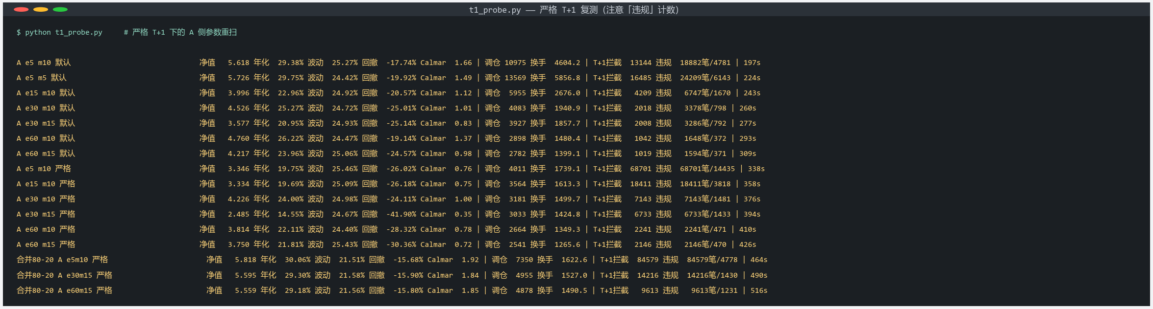The width and height of the screenshot is (1153, 309).
Task: Click the rebalance count '2898'
Action: click(517, 138)
